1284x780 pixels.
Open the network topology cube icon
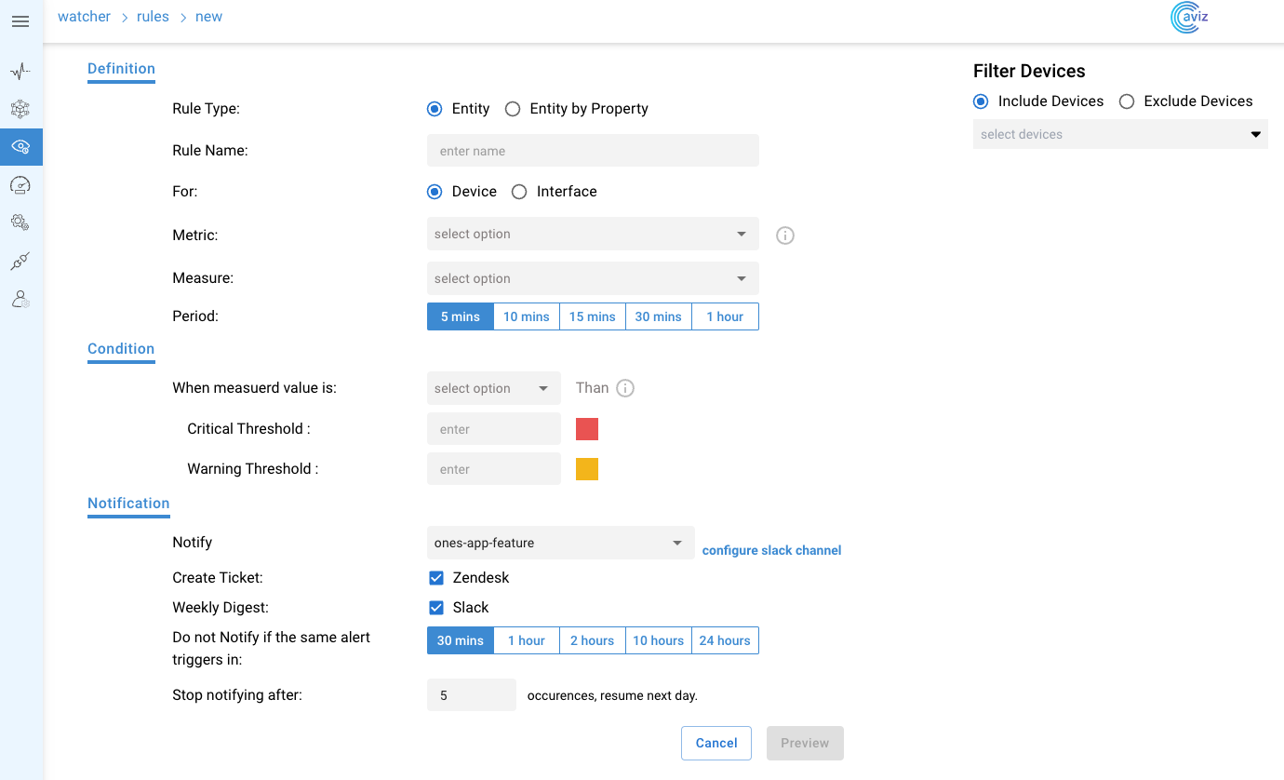coord(20,109)
